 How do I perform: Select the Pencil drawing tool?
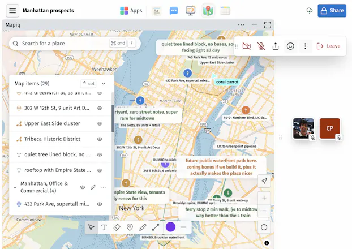[143, 227]
